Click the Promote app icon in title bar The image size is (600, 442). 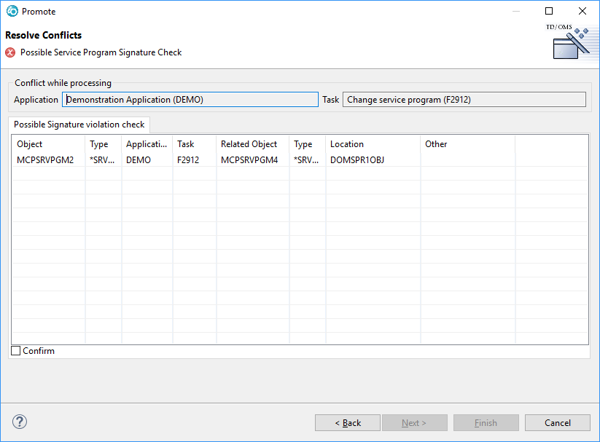coord(12,11)
